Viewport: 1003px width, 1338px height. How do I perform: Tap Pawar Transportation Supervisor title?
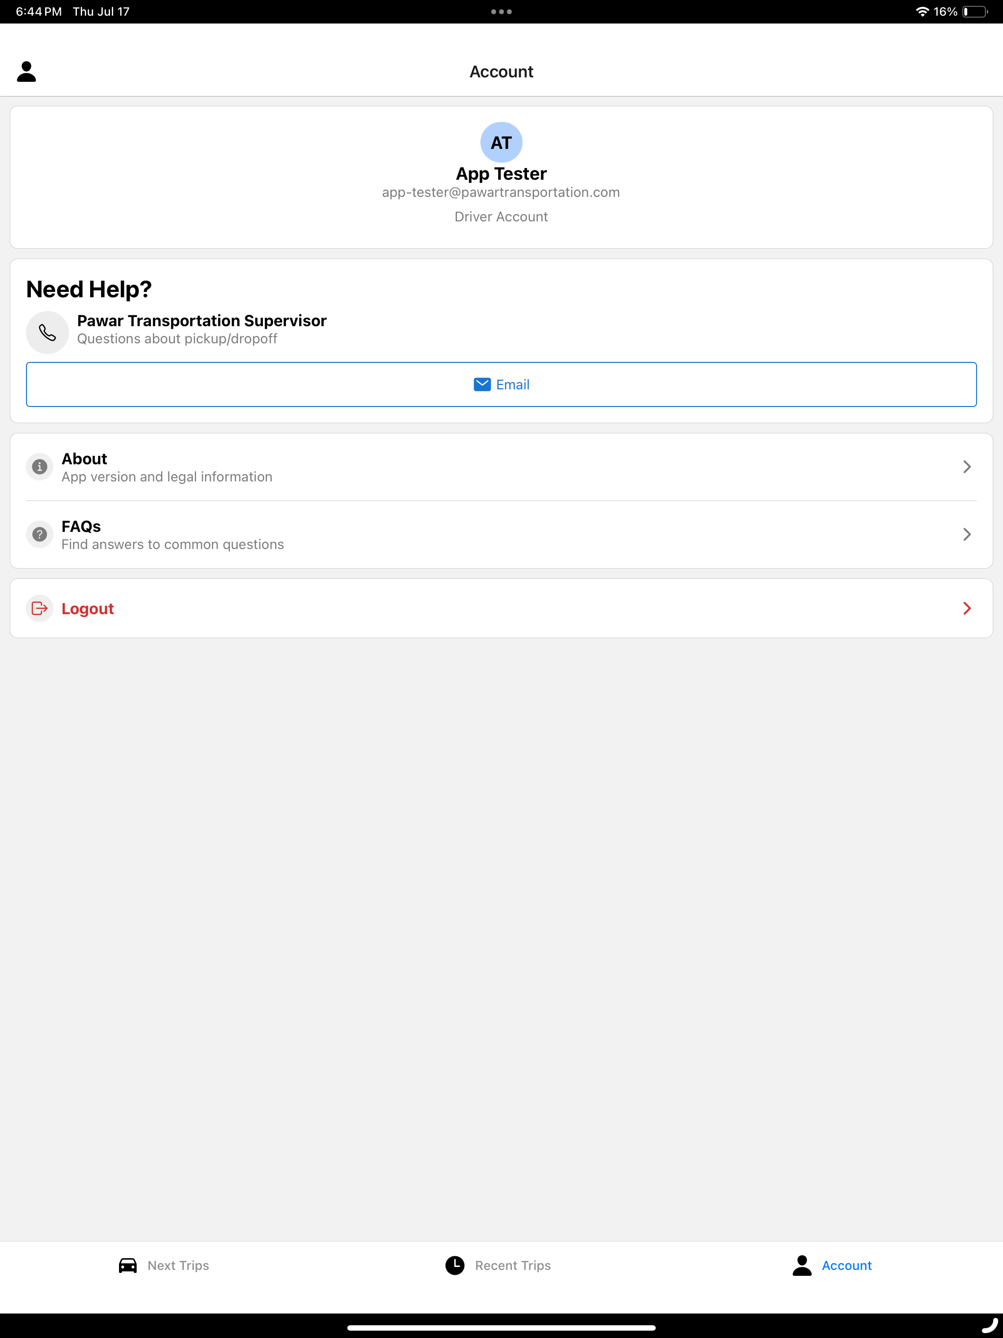click(x=201, y=321)
